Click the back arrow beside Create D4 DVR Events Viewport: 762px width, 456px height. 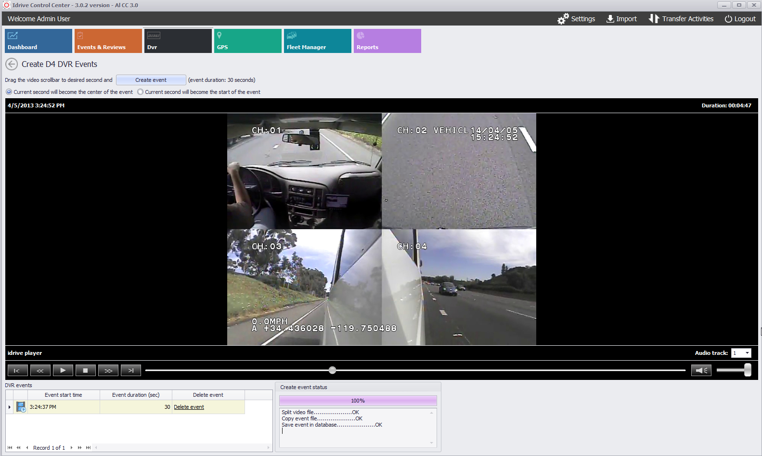point(12,64)
